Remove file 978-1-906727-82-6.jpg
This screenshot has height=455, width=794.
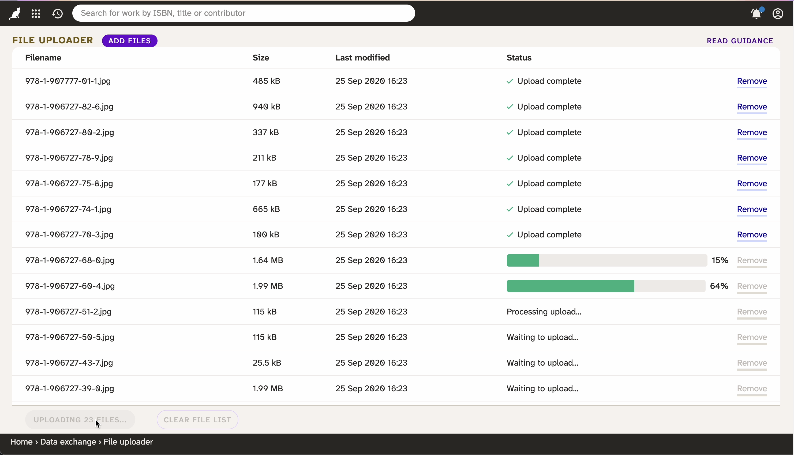[751, 107]
